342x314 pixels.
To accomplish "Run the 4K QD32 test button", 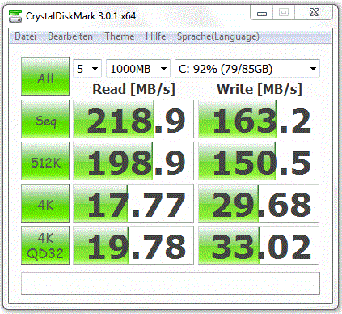I will point(45,245).
